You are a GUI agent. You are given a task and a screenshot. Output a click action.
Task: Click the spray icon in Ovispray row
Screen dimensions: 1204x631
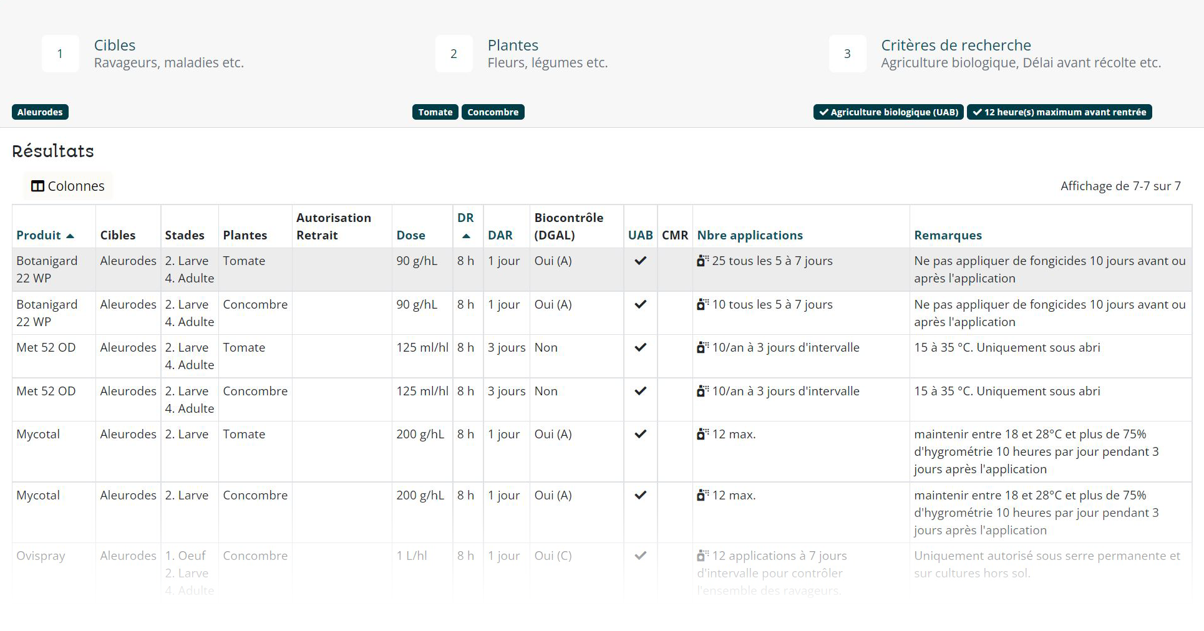tap(702, 556)
